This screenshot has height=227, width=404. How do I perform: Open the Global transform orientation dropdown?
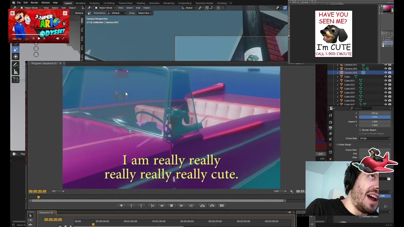click(189, 8)
